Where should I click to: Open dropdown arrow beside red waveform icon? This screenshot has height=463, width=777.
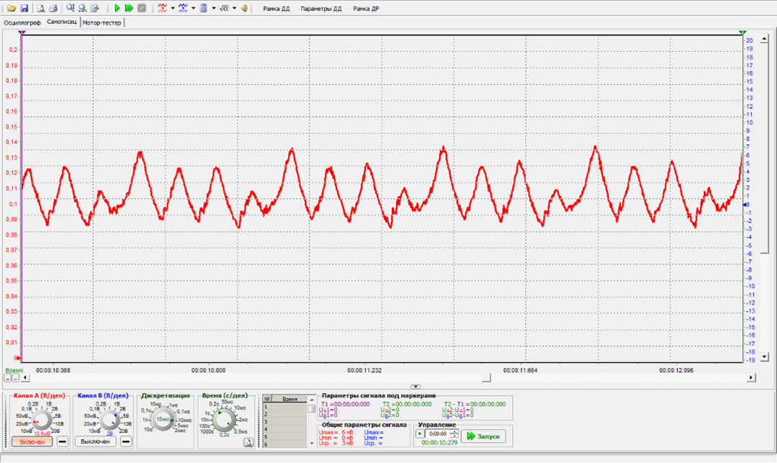pos(173,9)
